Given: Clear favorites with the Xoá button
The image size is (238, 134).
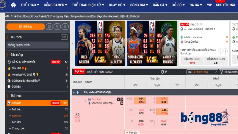Looking at the screenshot, I should tap(64, 37).
